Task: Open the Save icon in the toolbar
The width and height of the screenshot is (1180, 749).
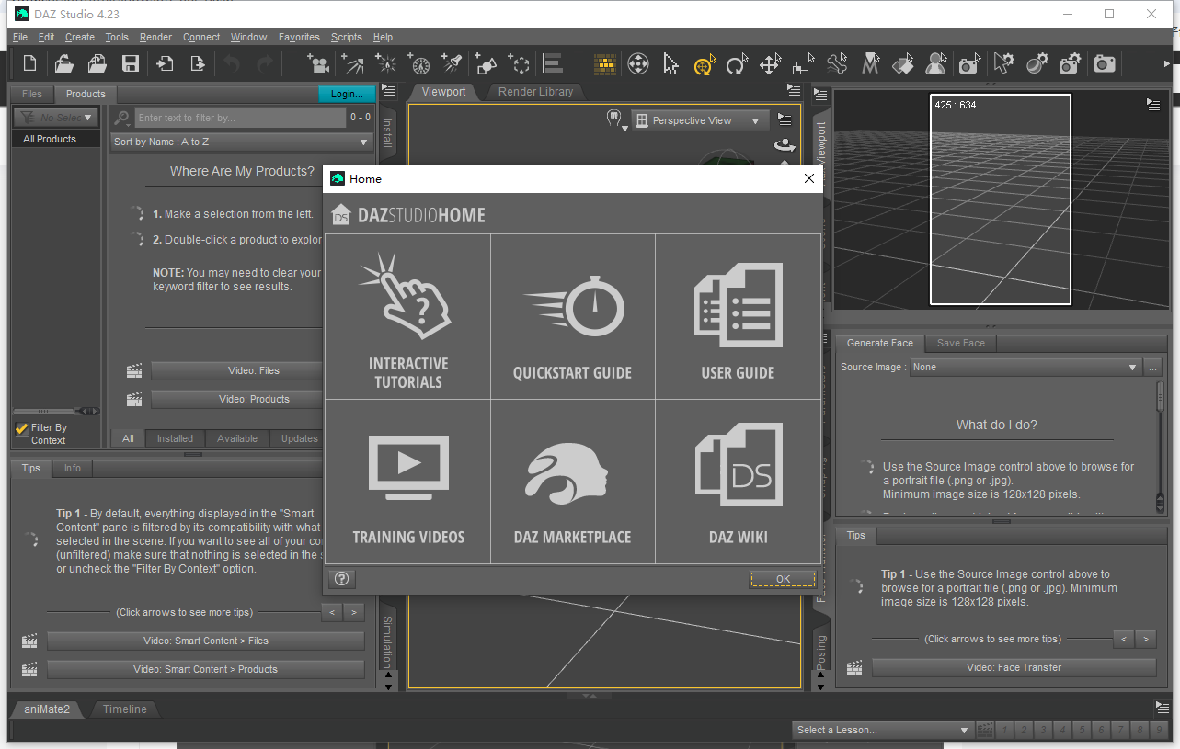Action: pos(131,63)
